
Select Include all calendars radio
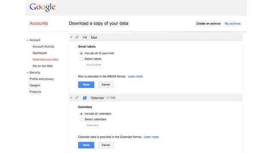pos(81,114)
